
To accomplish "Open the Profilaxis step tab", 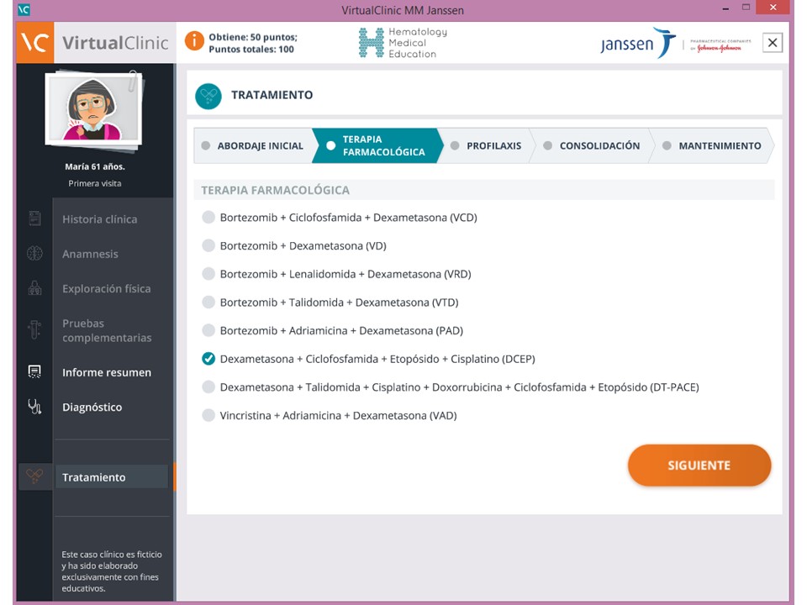I will click(x=487, y=145).
